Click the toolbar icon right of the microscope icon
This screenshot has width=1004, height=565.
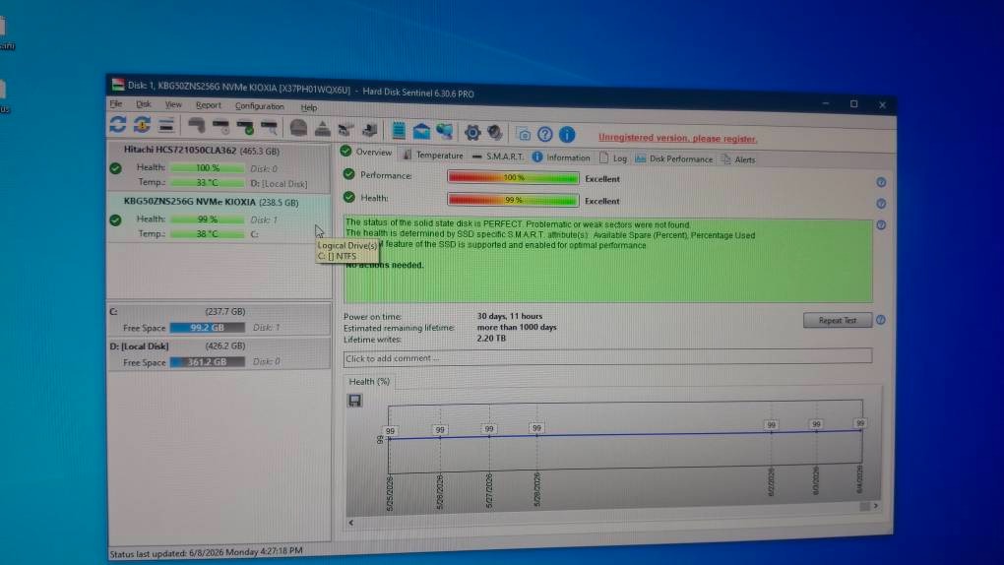(370, 130)
